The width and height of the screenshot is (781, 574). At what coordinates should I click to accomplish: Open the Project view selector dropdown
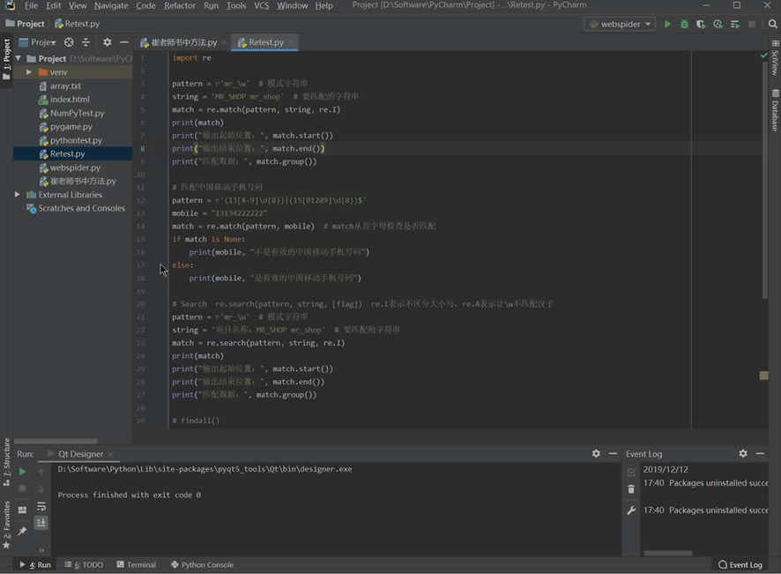[37, 42]
